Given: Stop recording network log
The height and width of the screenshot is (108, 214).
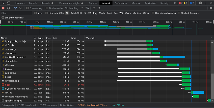Looking at the screenshot, I should [3, 8].
